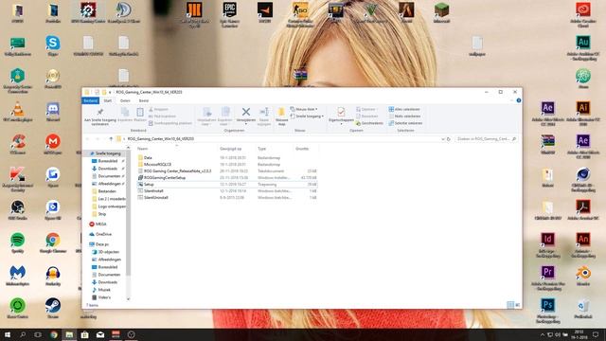Click the Explorer help question mark icon
The image size is (606, 341).
tap(519, 100)
